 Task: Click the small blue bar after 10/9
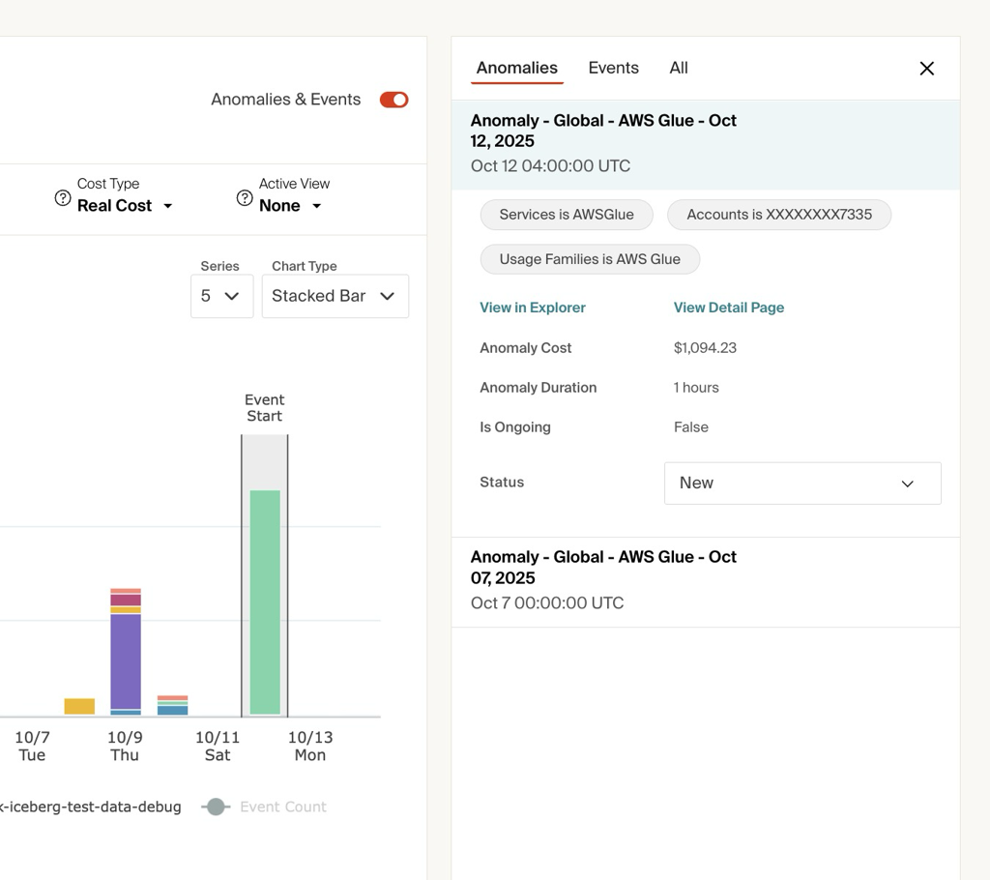pyautogui.click(x=172, y=710)
